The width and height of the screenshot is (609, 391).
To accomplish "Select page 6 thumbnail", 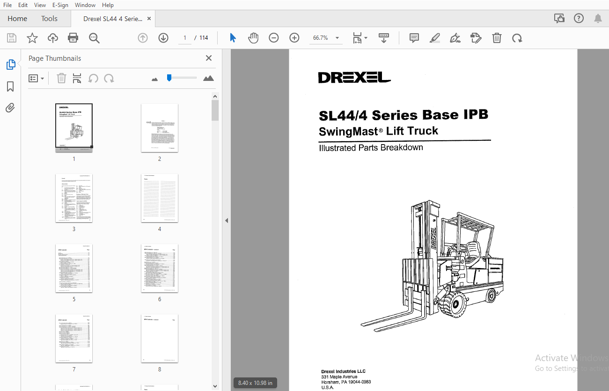I will tap(160, 268).
